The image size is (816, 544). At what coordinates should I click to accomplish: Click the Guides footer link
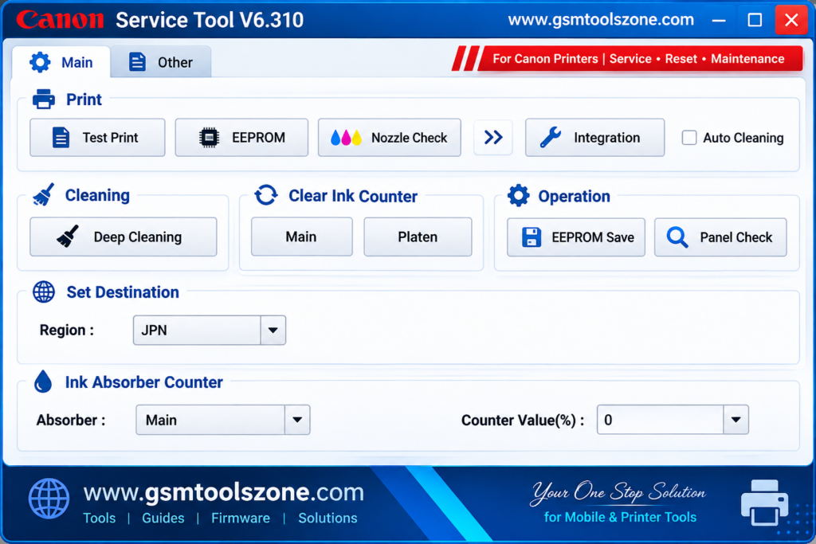coord(163,518)
